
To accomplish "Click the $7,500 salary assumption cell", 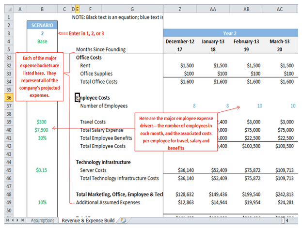I will [42, 130].
